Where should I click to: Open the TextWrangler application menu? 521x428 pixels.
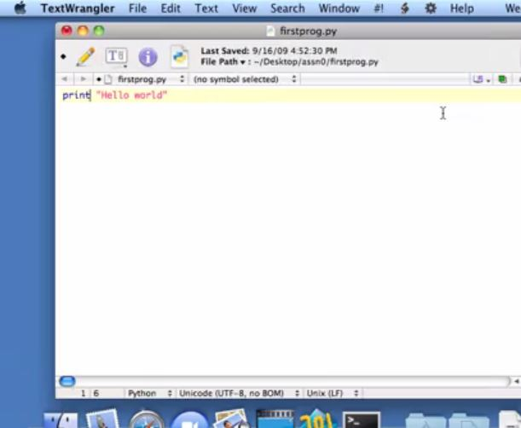click(x=78, y=9)
